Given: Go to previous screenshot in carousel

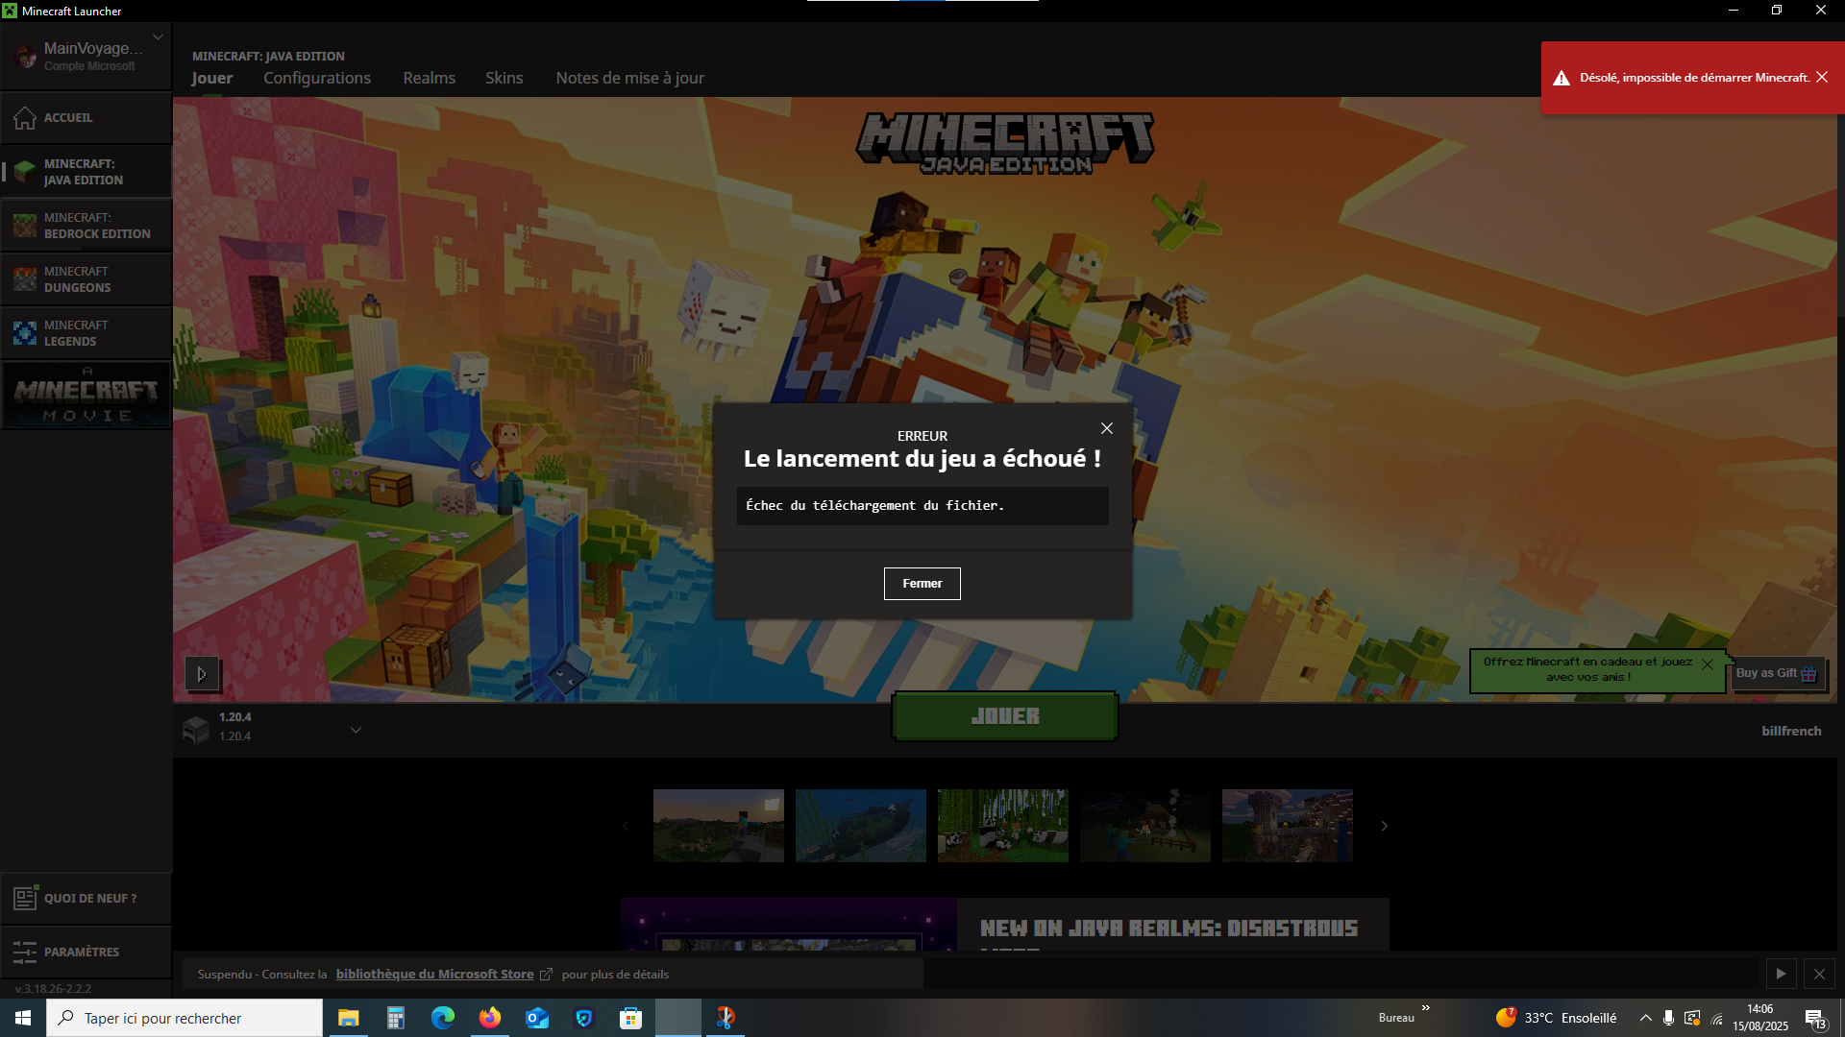Looking at the screenshot, I should [626, 826].
